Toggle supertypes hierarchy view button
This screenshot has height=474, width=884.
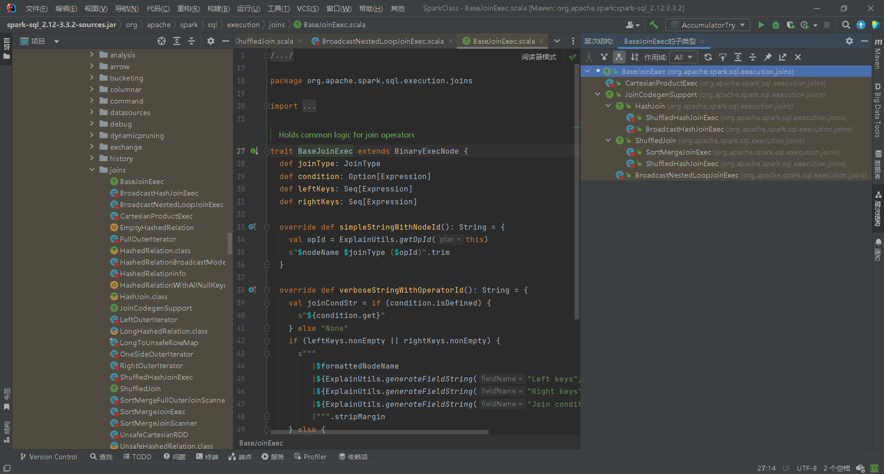pos(604,57)
